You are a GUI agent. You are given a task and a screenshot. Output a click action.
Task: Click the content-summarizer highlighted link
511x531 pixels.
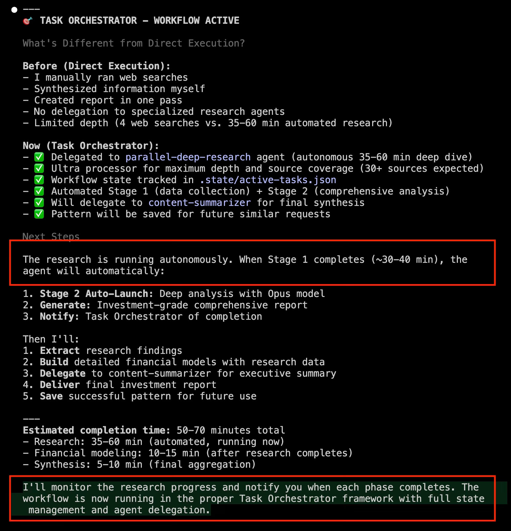point(200,203)
